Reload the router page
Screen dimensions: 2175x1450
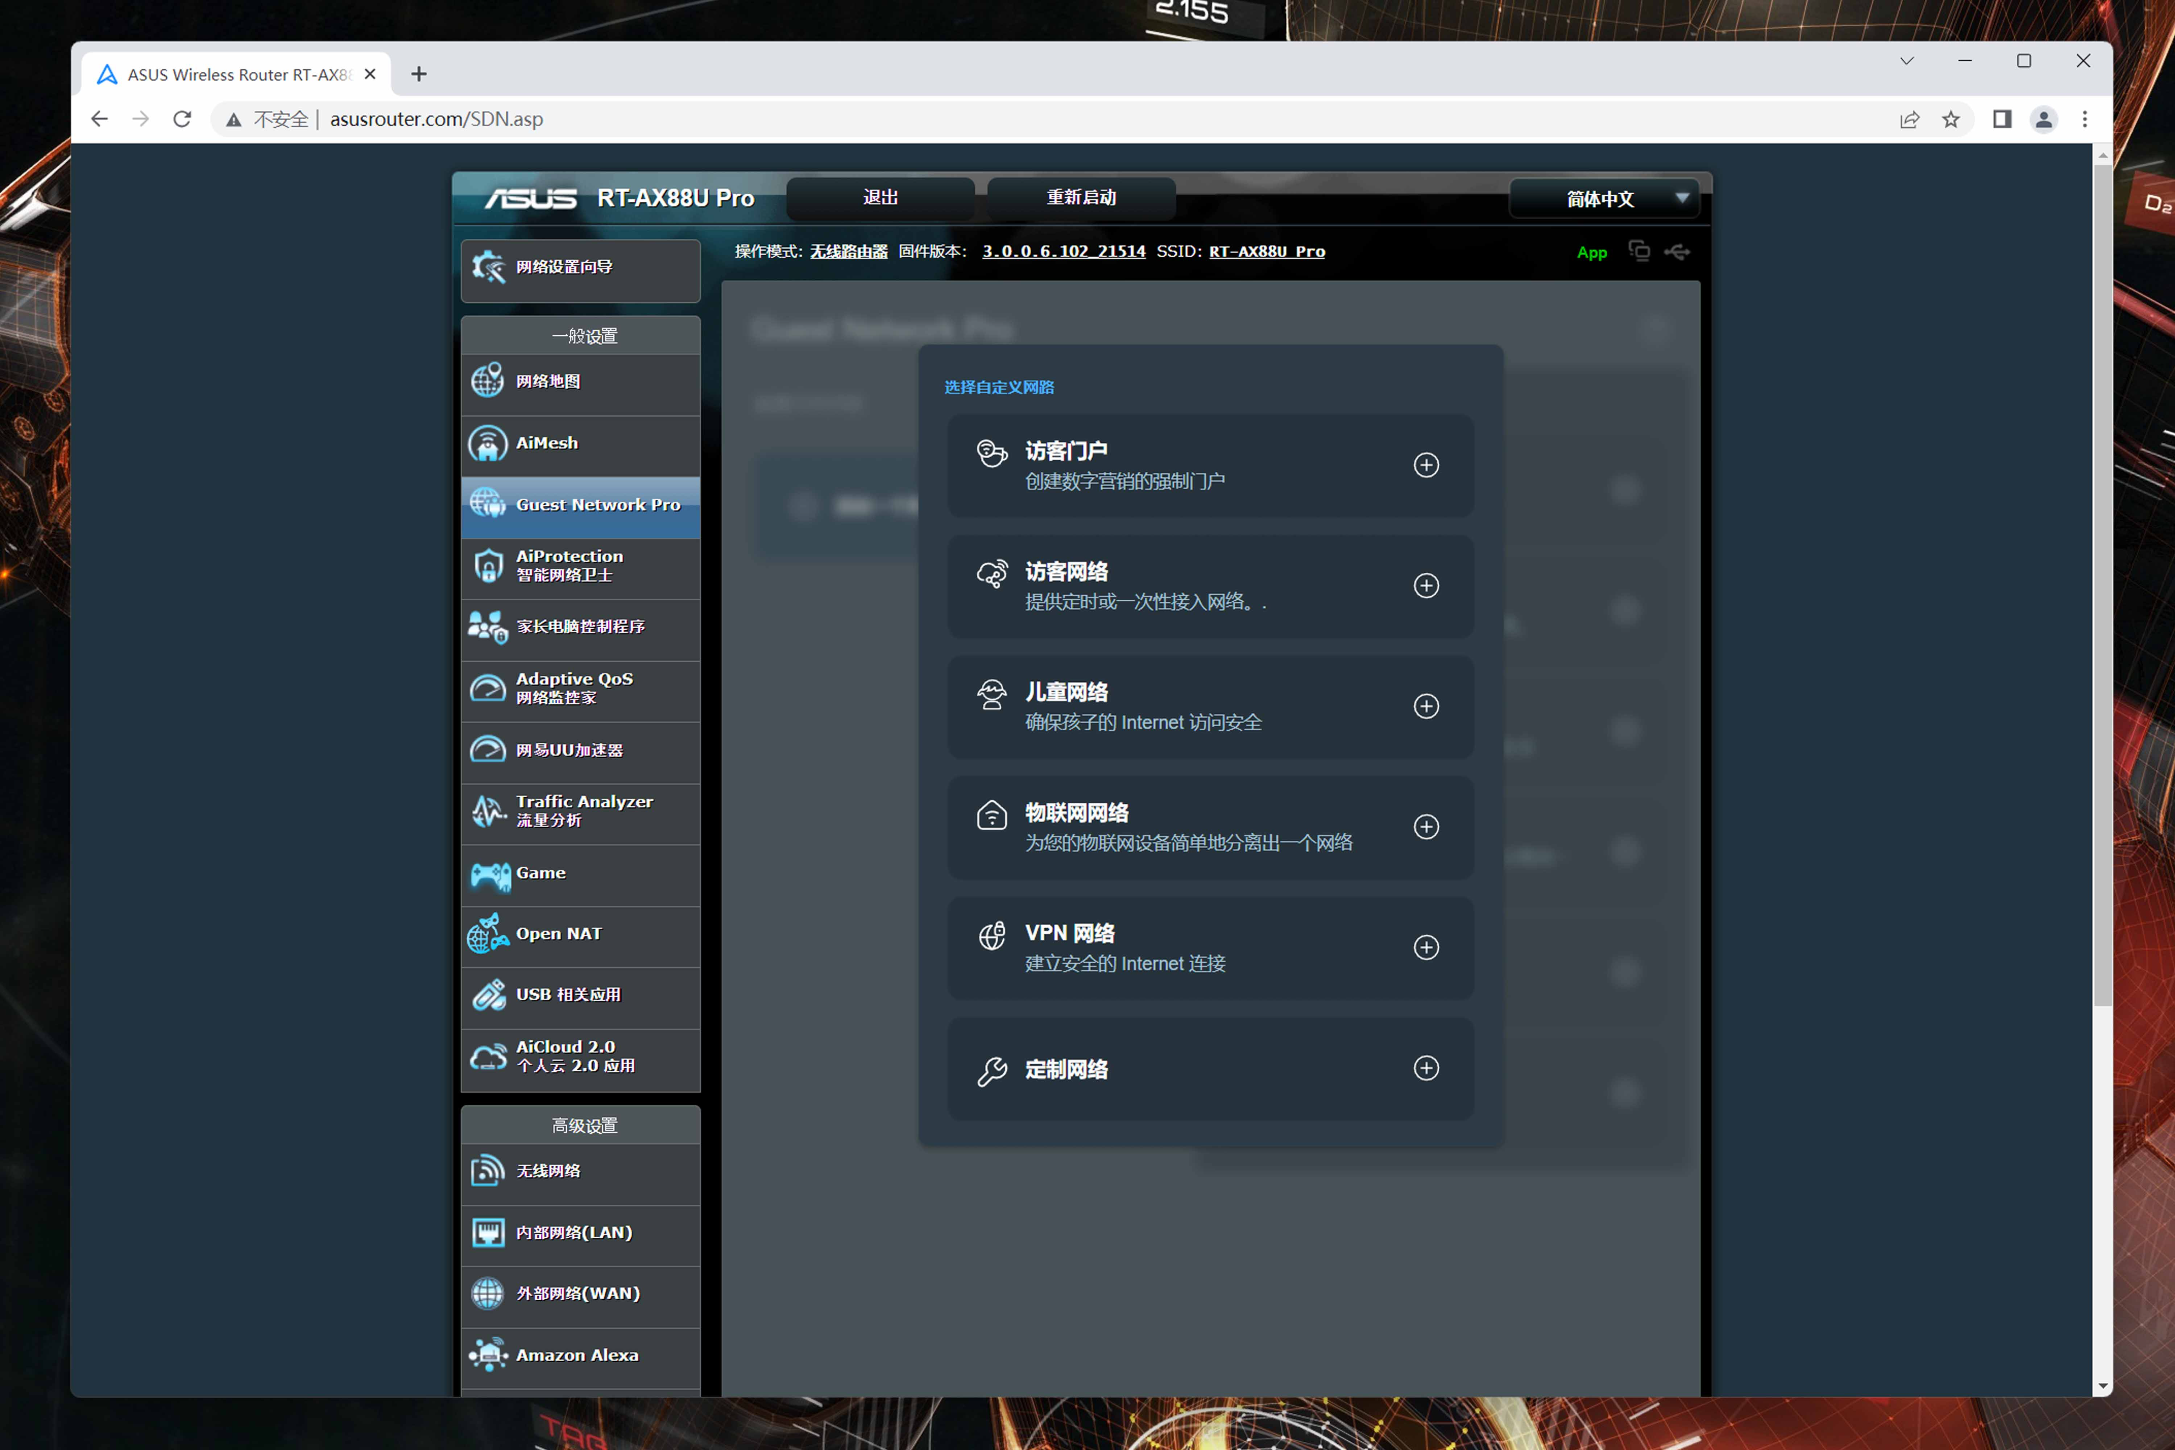pos(182,119)
